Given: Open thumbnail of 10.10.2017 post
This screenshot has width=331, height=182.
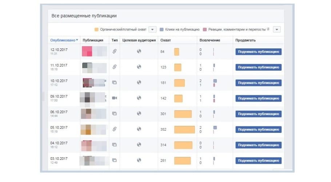Looking at the screenshot, I should tap(88, 83).
